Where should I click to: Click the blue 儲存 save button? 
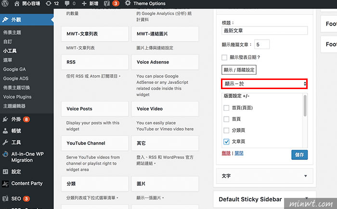coord(299,155)
